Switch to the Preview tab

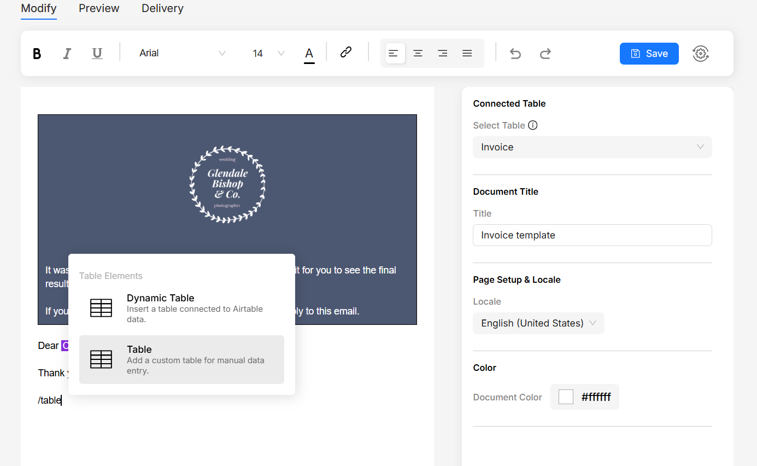click(99, 8)
